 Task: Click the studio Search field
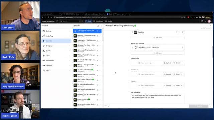tap(72, 21)
